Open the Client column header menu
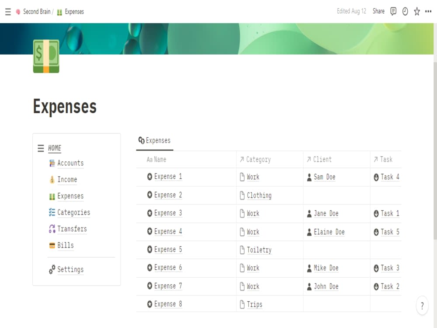 point(321,160)
